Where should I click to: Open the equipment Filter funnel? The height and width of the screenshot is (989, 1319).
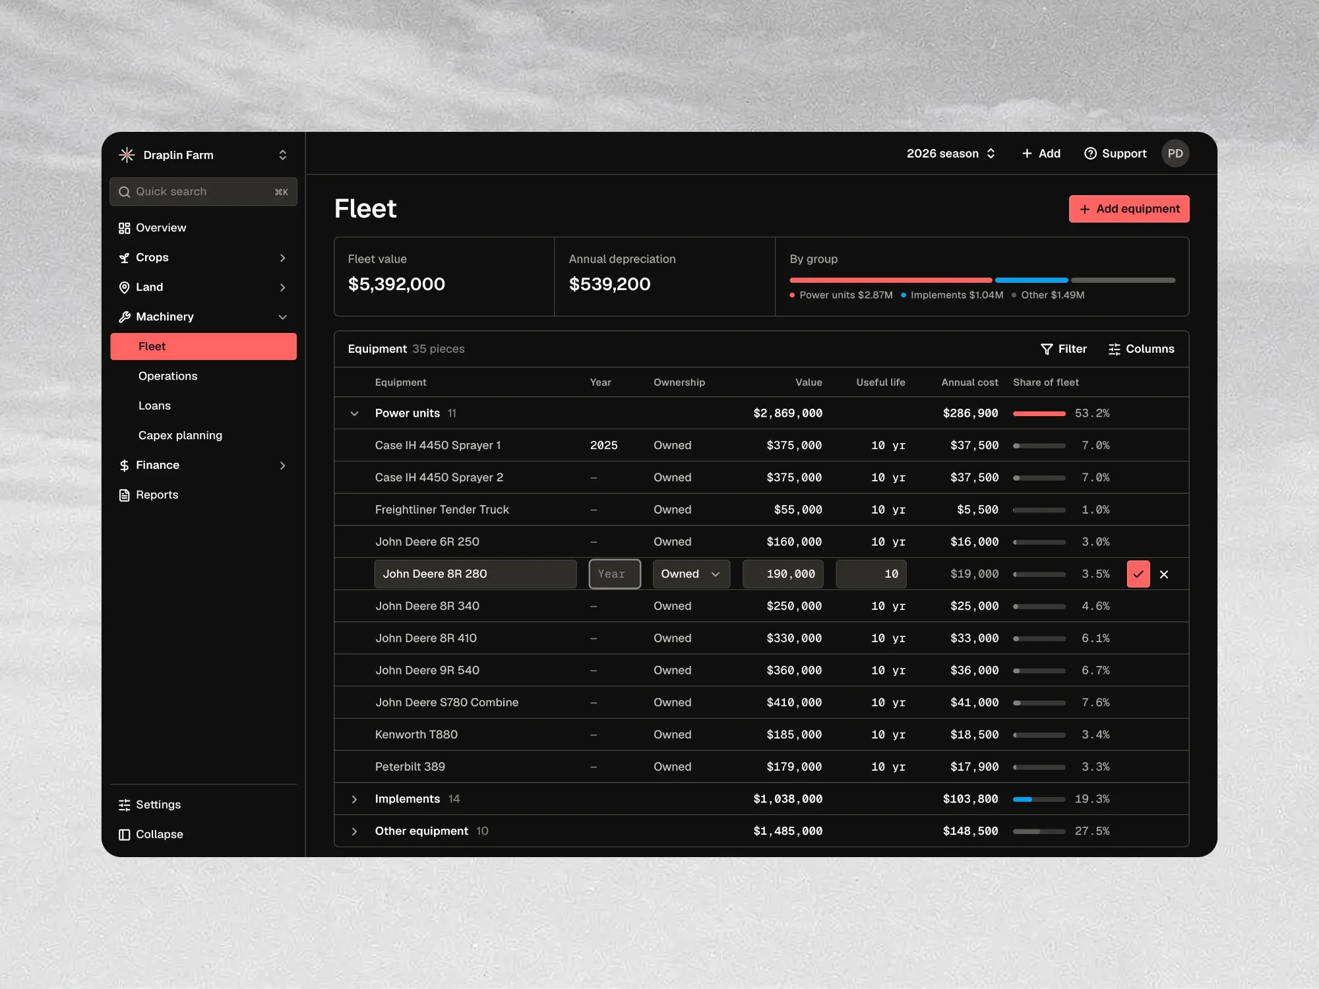point(1063,349)
